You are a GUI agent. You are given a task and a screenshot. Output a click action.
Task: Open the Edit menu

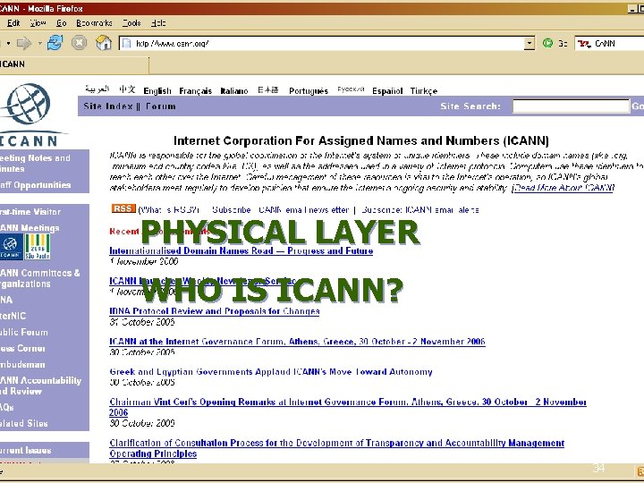(x=13, y=23)
